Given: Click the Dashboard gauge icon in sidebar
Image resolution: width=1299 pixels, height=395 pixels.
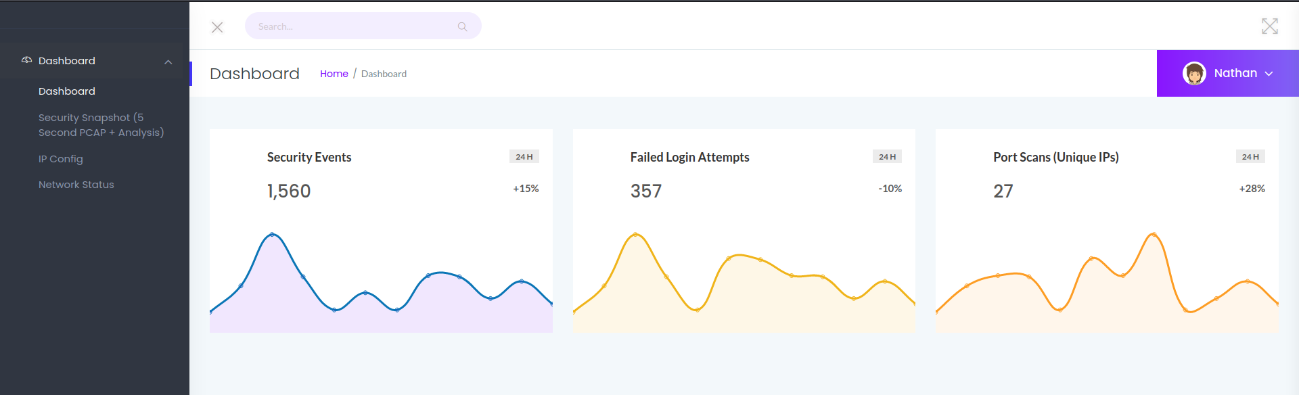Looking at the screenshot, I should click(x=27, y=60).
